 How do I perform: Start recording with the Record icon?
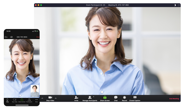click(124, 98)
